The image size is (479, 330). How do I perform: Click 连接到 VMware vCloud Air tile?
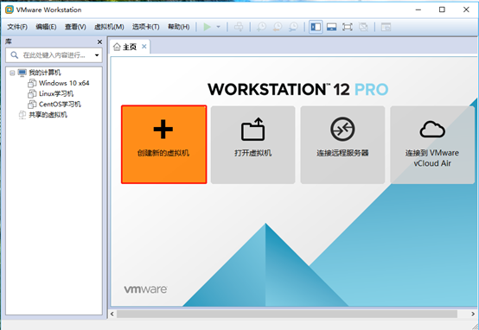(432, 145)
